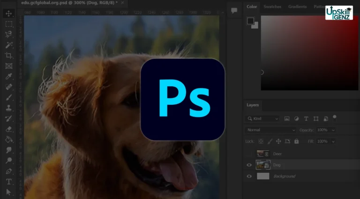
Task: Open the Opacity slider arrow
Action: 333,130
